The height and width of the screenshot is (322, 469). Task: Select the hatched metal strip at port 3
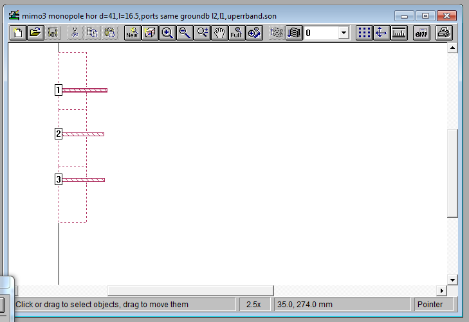coord(84,180)
